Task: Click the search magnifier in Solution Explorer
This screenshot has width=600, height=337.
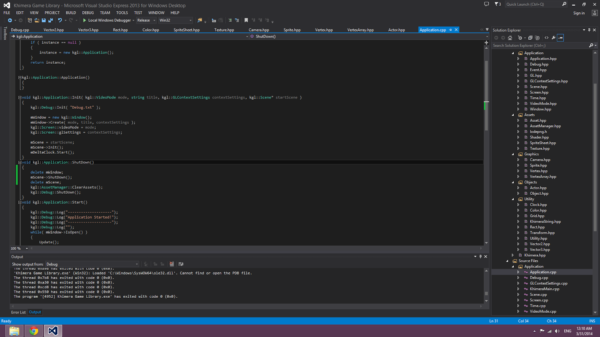Action: pos(591,45)
